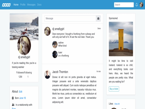Click Jacob Thornton's post avatar
The image size is (145, 109).
pyautogui.click(x=47, y=74)
